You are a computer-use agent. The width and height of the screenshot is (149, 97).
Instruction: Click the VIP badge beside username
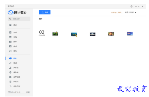tap(132, 12)
